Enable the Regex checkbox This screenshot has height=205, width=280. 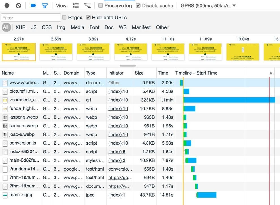pos(64,17)
